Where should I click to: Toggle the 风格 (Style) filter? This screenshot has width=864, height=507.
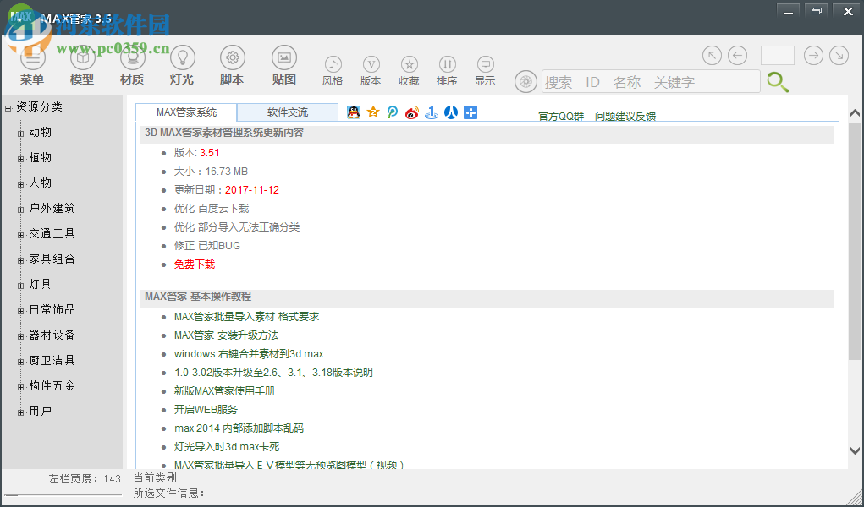pyautogui.click(x=333, y=71)
